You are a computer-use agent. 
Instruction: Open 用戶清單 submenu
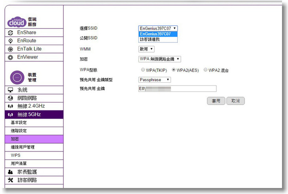tap(34, 164)
